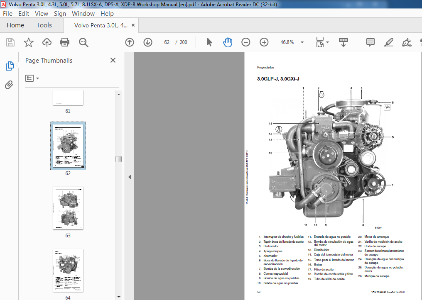Add a comment with the speech bubble icon
Image resolution: width=422 pixels, height=300 pixels.
(370, 42)
